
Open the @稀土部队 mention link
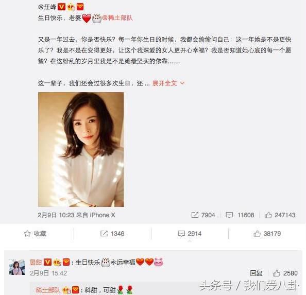117,18
